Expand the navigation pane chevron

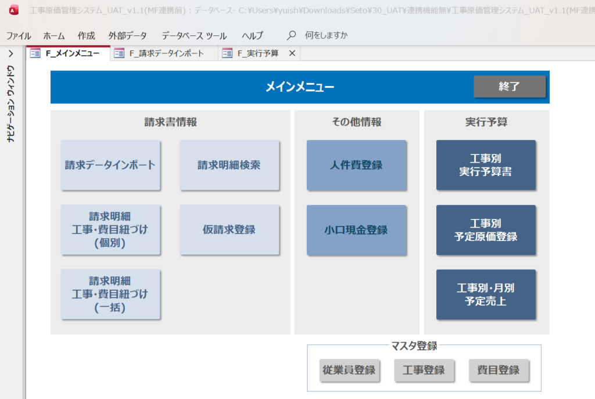tap(10, 53)
